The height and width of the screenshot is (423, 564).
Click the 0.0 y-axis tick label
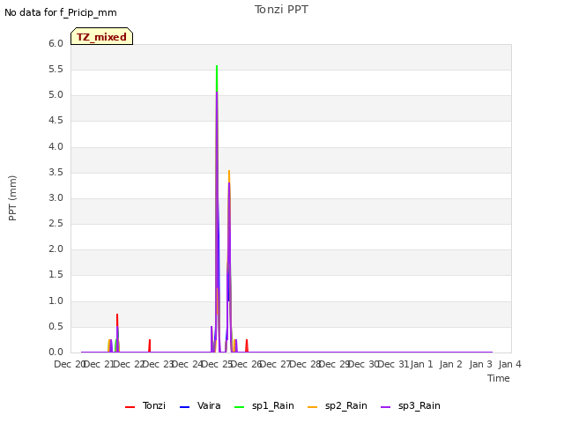tap(56, 352)
